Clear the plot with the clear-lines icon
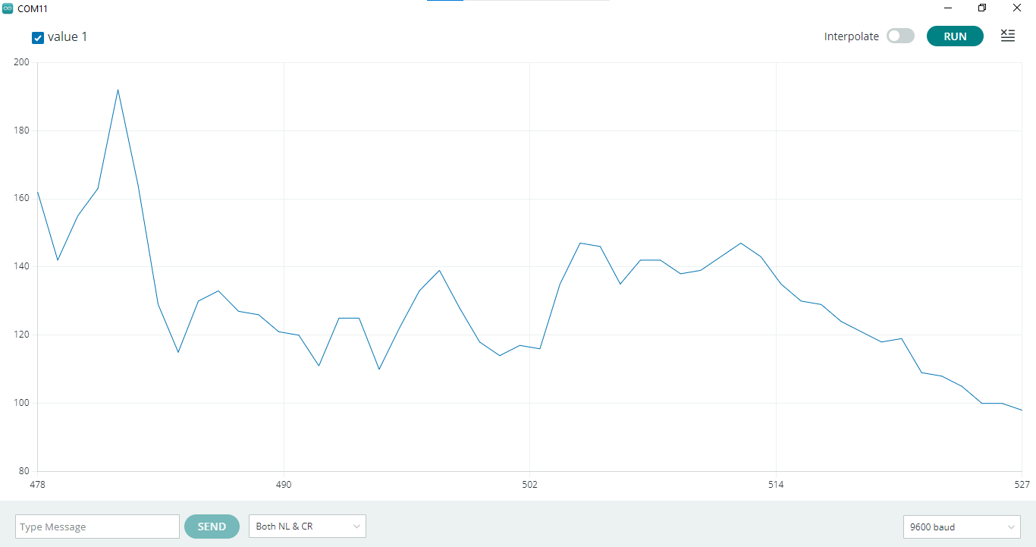 pos(1007,36)
